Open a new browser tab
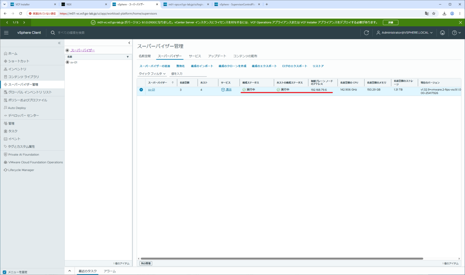The image size is (465, 275). point(267,4)
